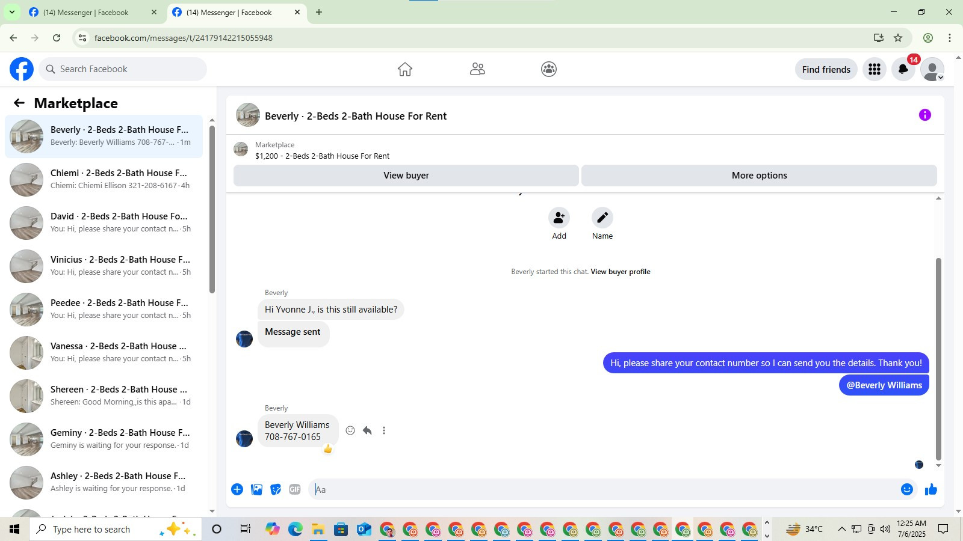
Task: Close the second Messenger tab
Action: tap(297, 12)
